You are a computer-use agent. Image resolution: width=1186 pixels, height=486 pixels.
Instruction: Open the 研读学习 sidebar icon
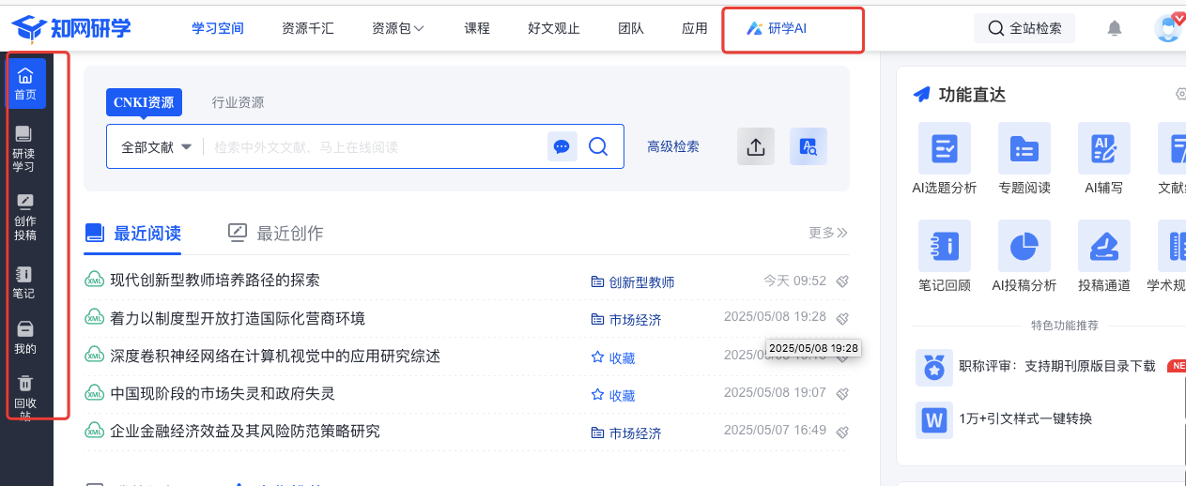coord(23,136)
